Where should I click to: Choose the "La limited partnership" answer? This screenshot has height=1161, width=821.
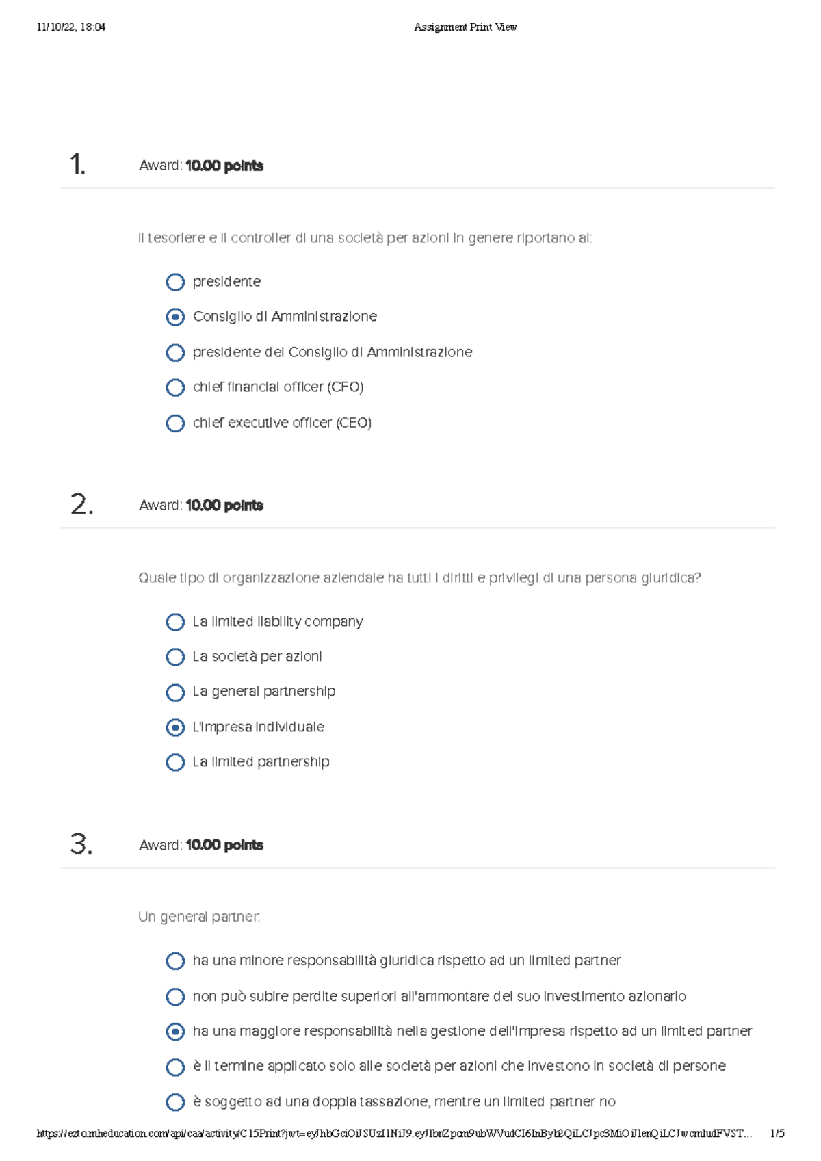[x=175, y=762]
